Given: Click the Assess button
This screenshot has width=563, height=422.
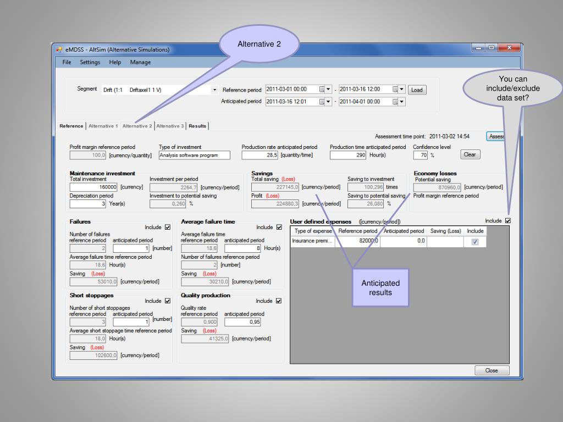Looking at the screenshot, I should click(495, 136).
